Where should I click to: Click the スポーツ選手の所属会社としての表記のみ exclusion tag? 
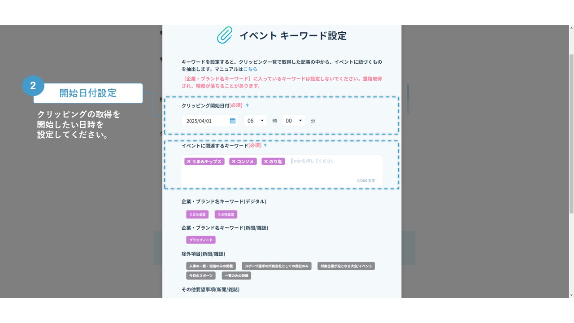[276, 266]
